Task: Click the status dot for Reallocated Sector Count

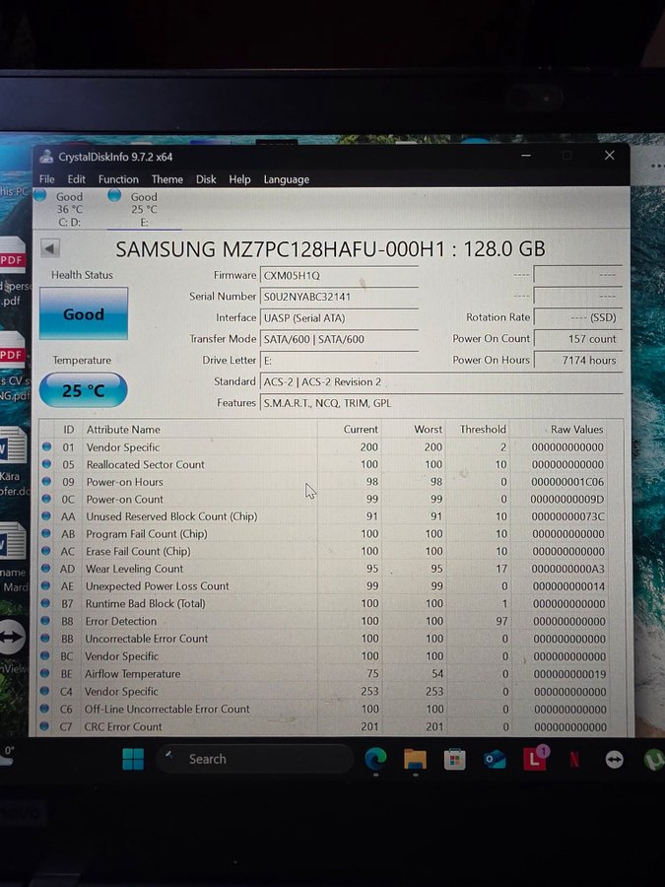Action: pos(46,464)
